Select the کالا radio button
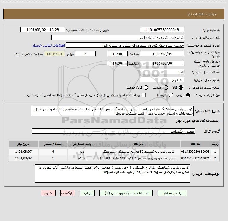Screen dimensions: 228x221 (x=181, y=88)
